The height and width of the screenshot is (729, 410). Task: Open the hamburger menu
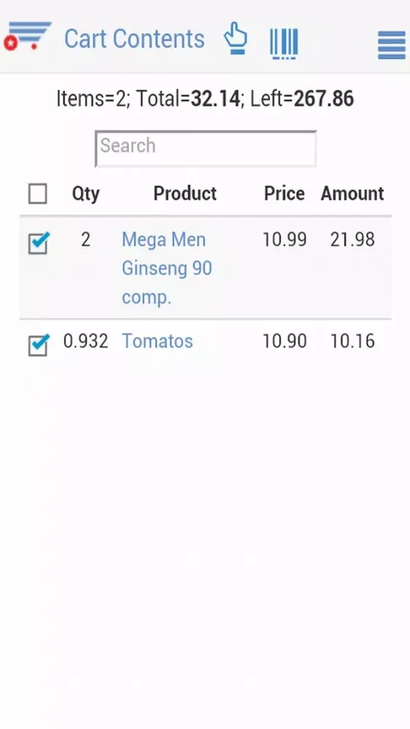click(x=391, y=45)
